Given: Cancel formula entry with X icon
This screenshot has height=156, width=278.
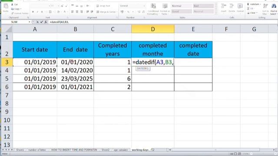Looking at the screenshot, I should (37, 22).
